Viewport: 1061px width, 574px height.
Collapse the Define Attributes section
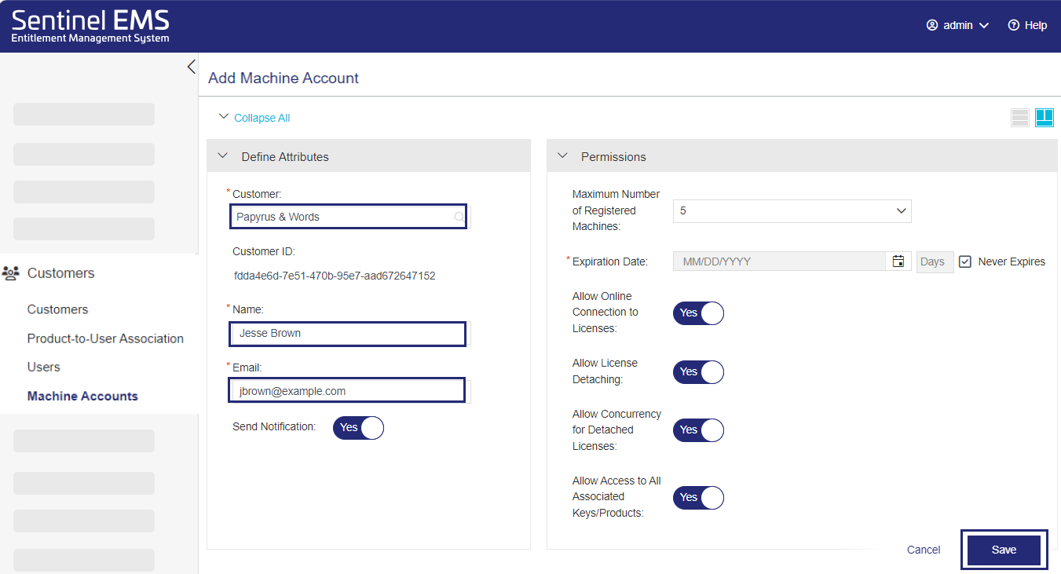[222, 156]
